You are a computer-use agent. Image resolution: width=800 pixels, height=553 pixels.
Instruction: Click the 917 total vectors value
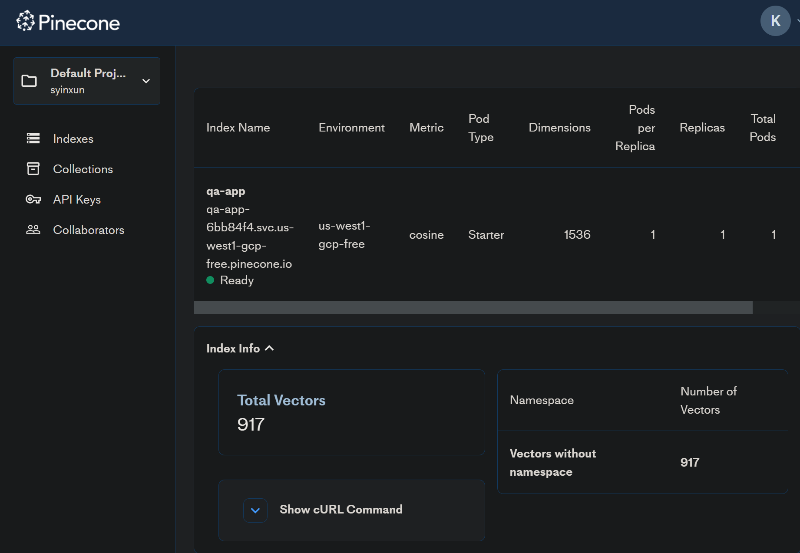[x=251, y=425]
